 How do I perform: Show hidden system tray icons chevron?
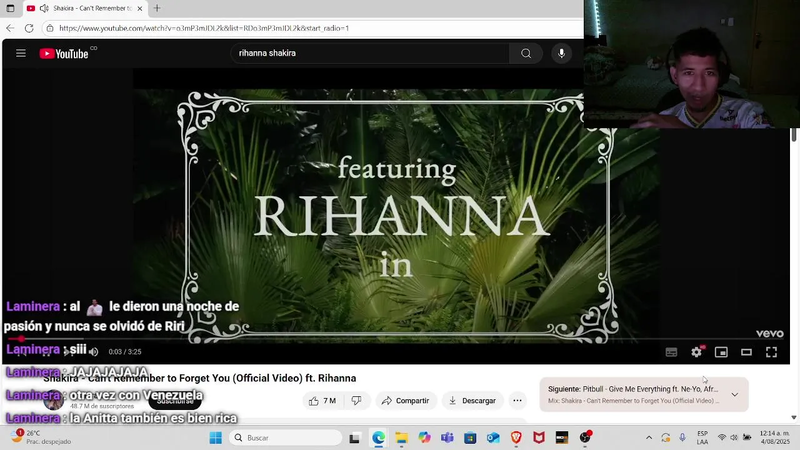649,438
